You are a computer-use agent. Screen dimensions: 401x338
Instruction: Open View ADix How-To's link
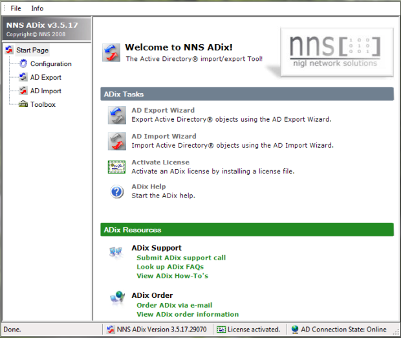point(173,276)
